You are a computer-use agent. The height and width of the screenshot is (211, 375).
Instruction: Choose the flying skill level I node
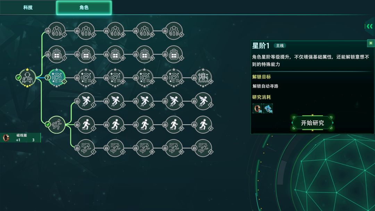click(x=86, y=101)
